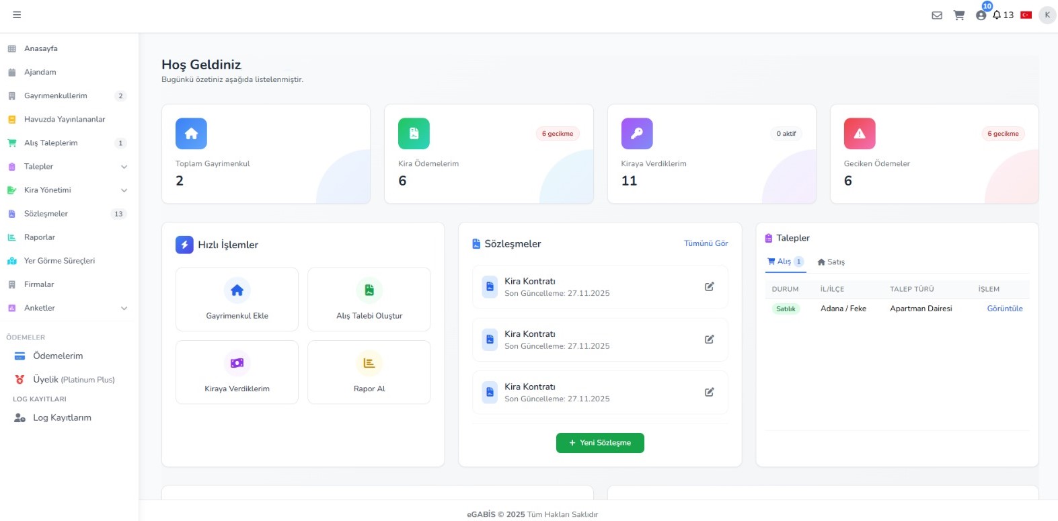Open the shopping cart icon
This screenshot has height=521, width=1058.
point(959,15)
